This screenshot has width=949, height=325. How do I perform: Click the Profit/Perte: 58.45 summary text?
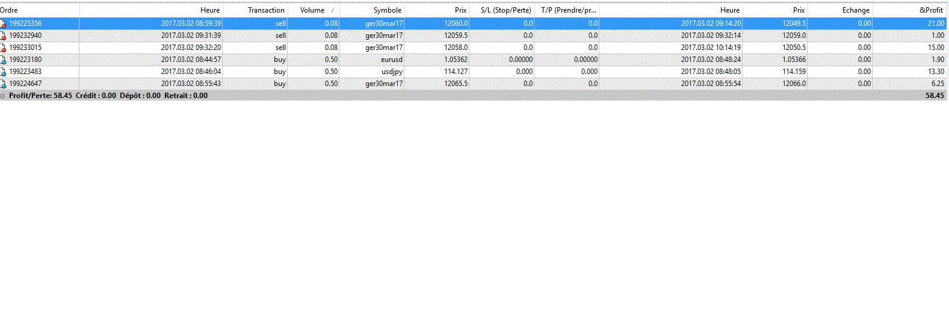[40, 96]
